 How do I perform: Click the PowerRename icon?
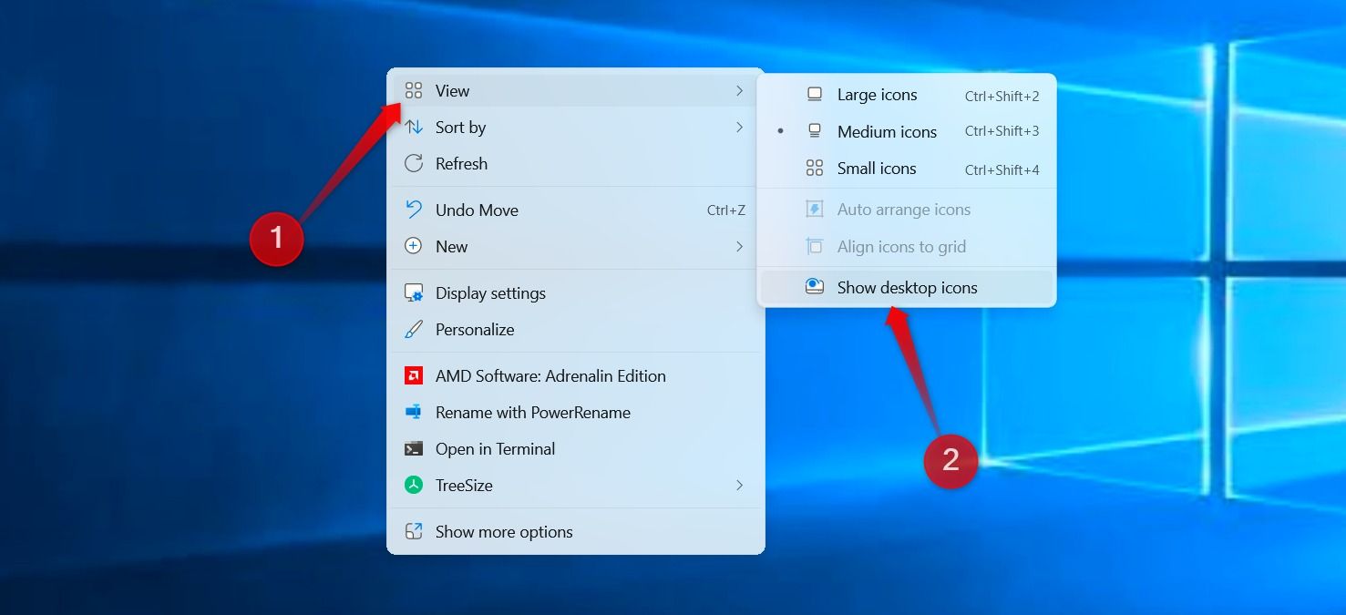coord(414,412)
